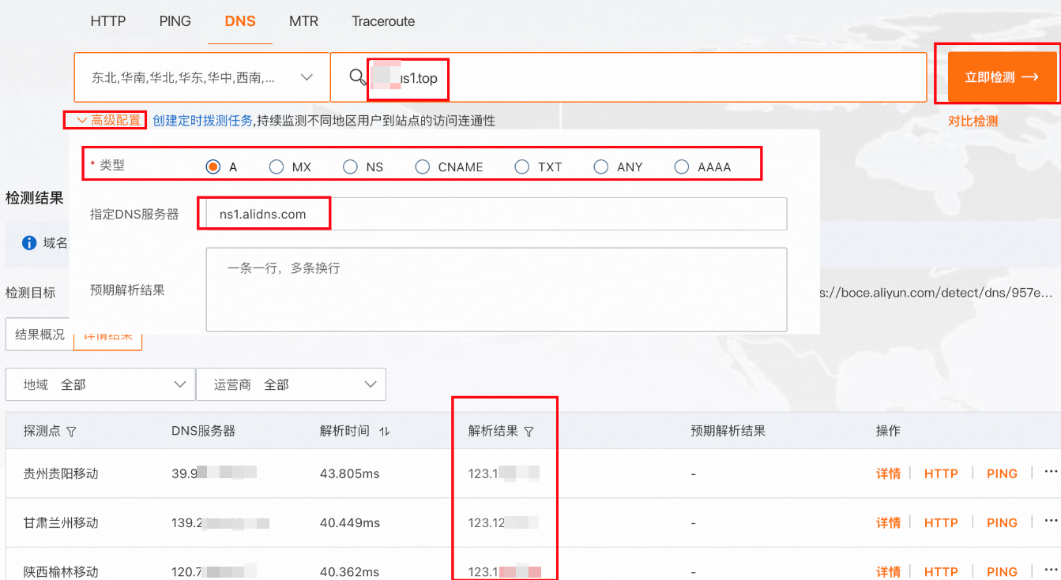Click PING action for 陕西榆林移动
This screenshot has width=1061, height=580.
pyautogui.click(x=1002, y=571)
